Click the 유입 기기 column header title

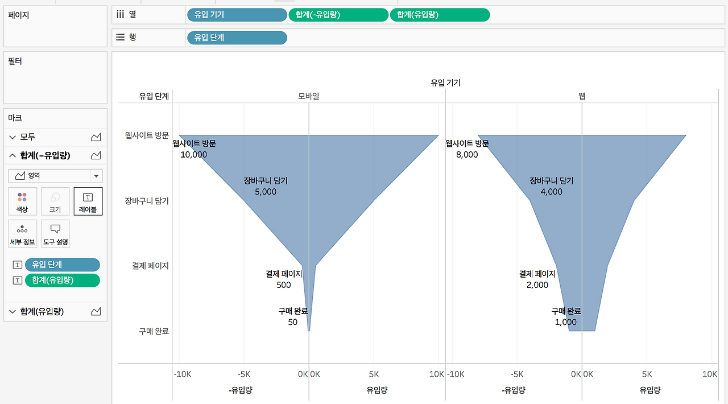click(445, 83)
